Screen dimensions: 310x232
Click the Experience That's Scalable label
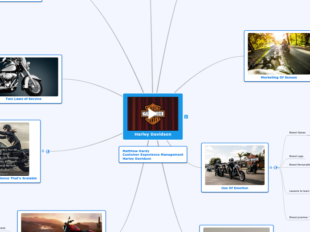[18, 178]
